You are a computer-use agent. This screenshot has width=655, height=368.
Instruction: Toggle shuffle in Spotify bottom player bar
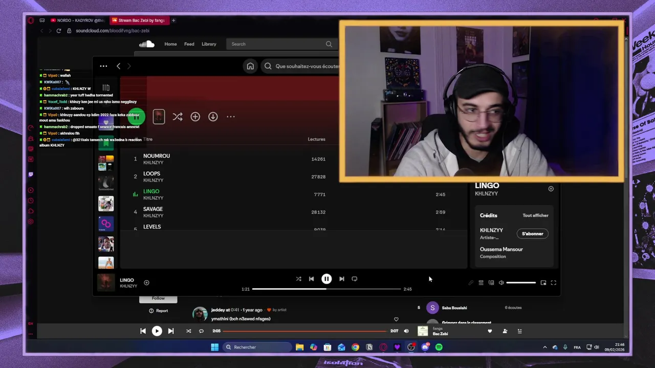coord(298,279)
